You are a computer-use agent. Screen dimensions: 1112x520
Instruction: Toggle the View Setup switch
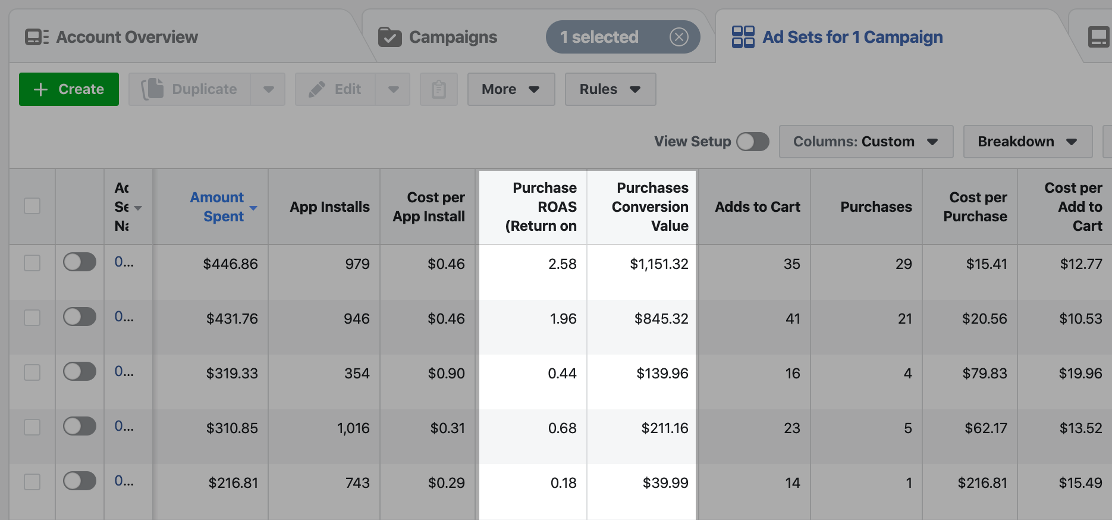pos(752,142)
